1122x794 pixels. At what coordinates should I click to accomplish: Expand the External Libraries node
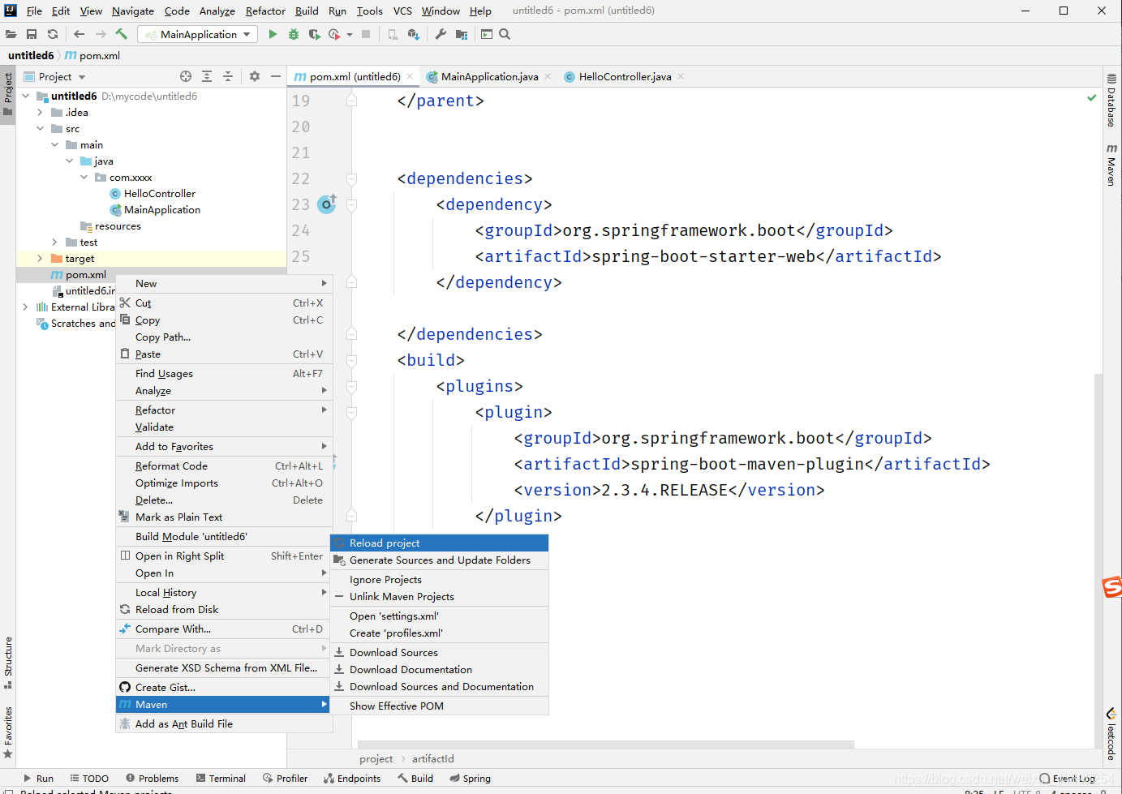26,307
